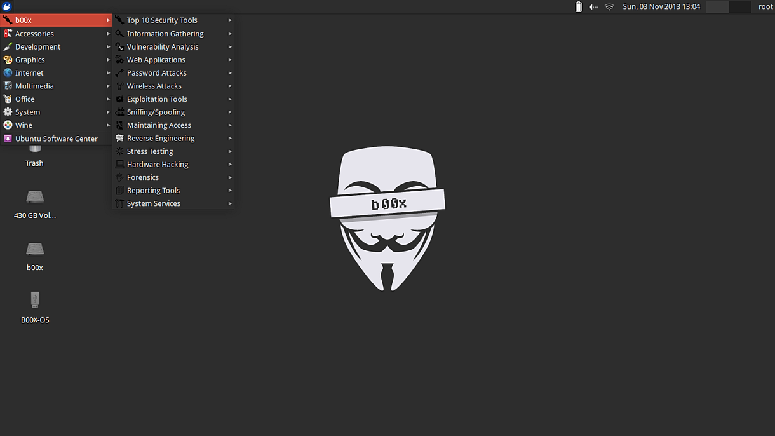Click the Web Applications icon

click(x=119, y=60)
